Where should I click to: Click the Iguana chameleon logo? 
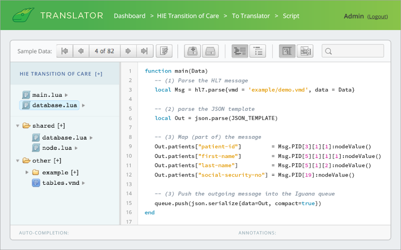coord(23,16)
